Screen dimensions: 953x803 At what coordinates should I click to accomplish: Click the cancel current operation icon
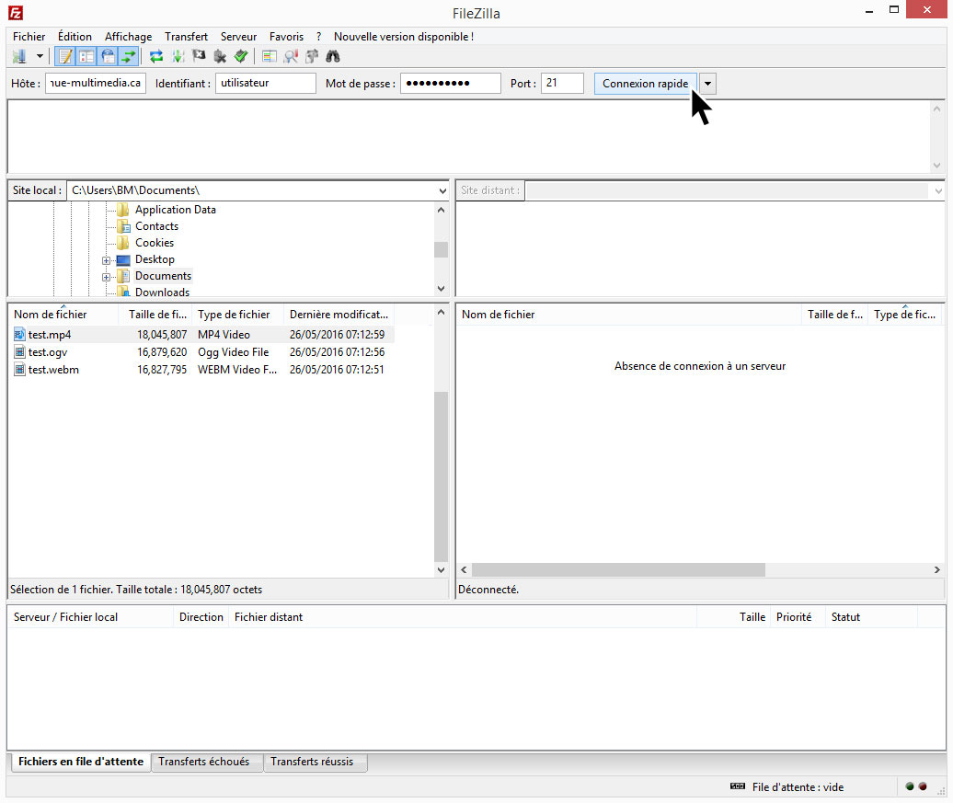pos(199,57)
